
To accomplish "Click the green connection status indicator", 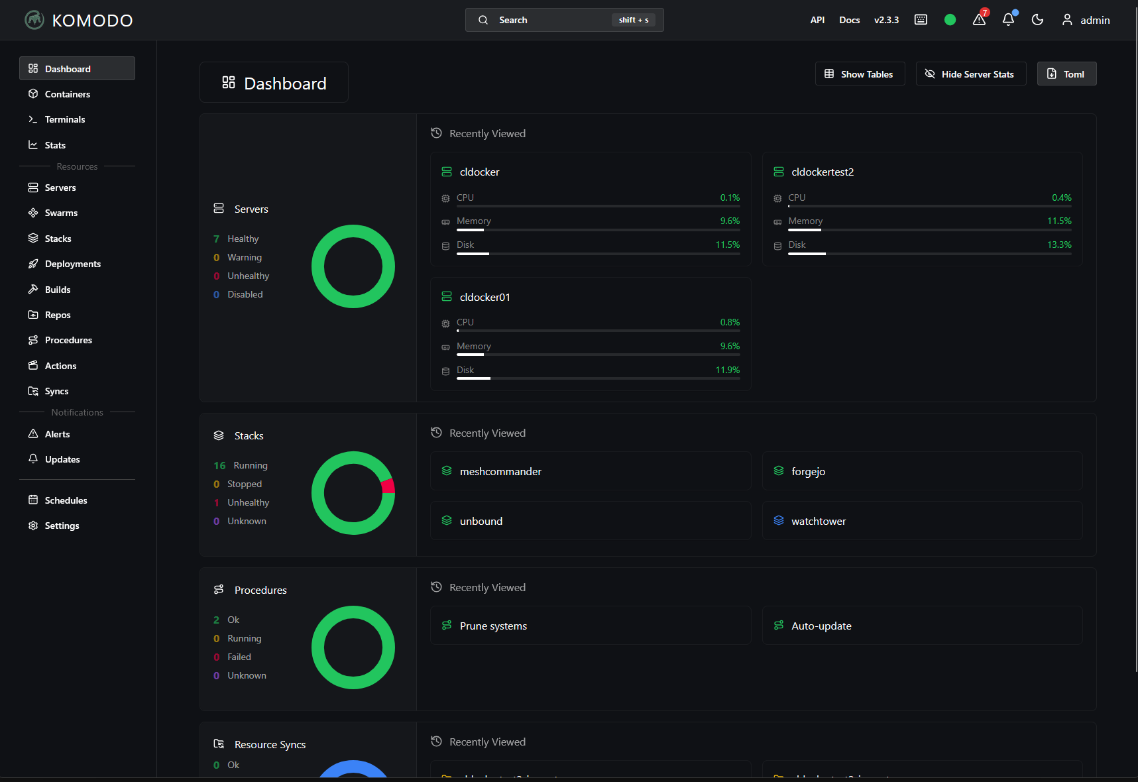I will pos(950,20).
